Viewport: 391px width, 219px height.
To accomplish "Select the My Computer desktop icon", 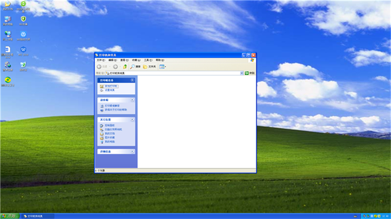I will [x=8, y=21].
